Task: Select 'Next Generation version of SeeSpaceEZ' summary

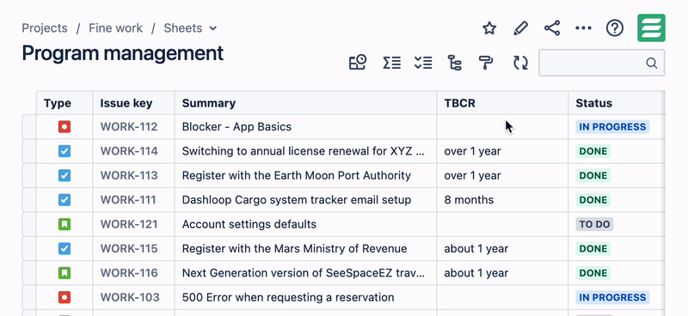Action: point(304,273)
